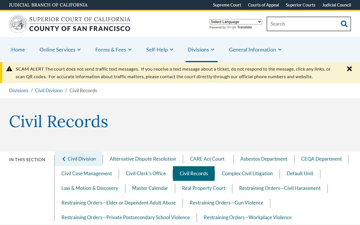The width and height of the screenshot is (360, 225).
Task: Open Alternative Dispute Resolution section
Action: point(143,159)
